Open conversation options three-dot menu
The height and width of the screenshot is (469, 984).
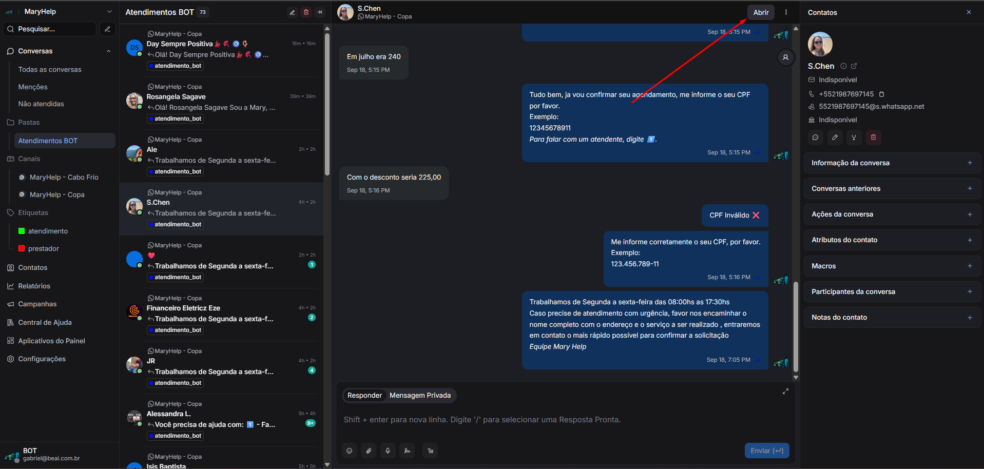point(786,12)
